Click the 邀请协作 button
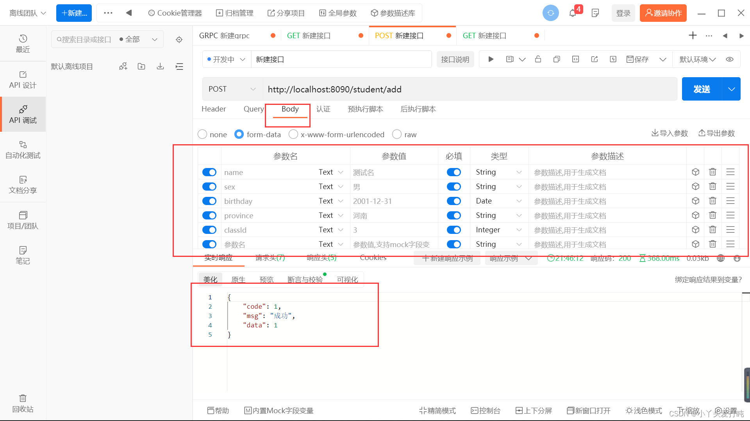Image resolution: width=750 pixels, height=421 pixels. point(663,13)
